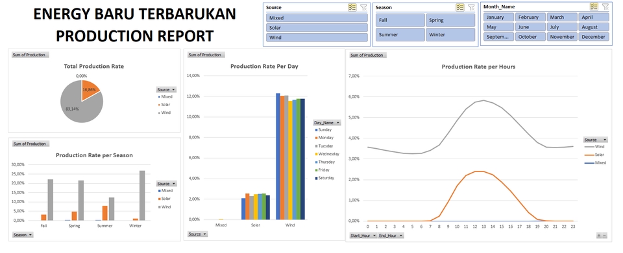Expand the hourly chart with plus button
The image size is (623, 253).
pos(599,236)
